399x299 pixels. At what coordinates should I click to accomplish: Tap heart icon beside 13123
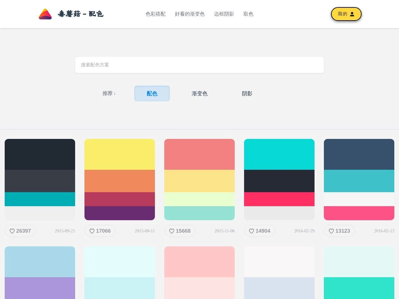pos(331,231)
